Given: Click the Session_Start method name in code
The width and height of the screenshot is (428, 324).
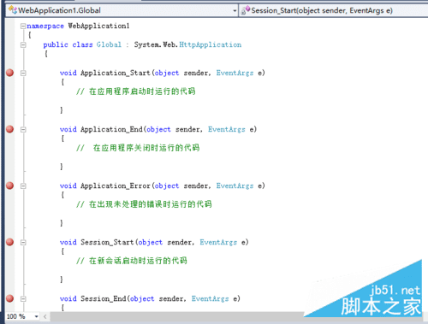Looking at the screenshot, I should pyautogui.click(x=107, y=242).
